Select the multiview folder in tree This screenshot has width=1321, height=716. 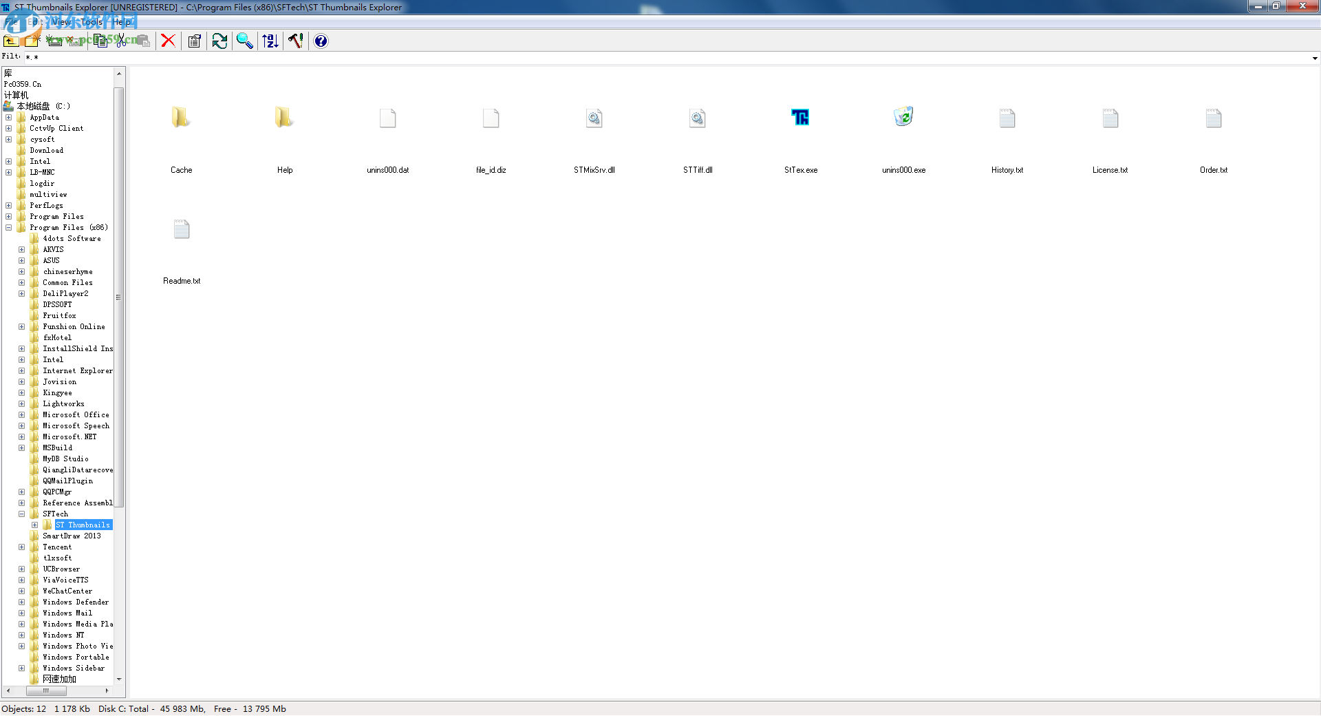(x=48, y=195)
